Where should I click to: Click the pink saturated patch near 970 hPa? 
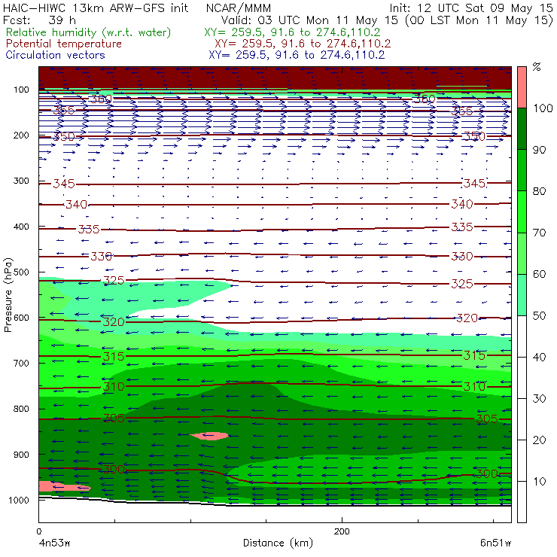coord(64,486)
